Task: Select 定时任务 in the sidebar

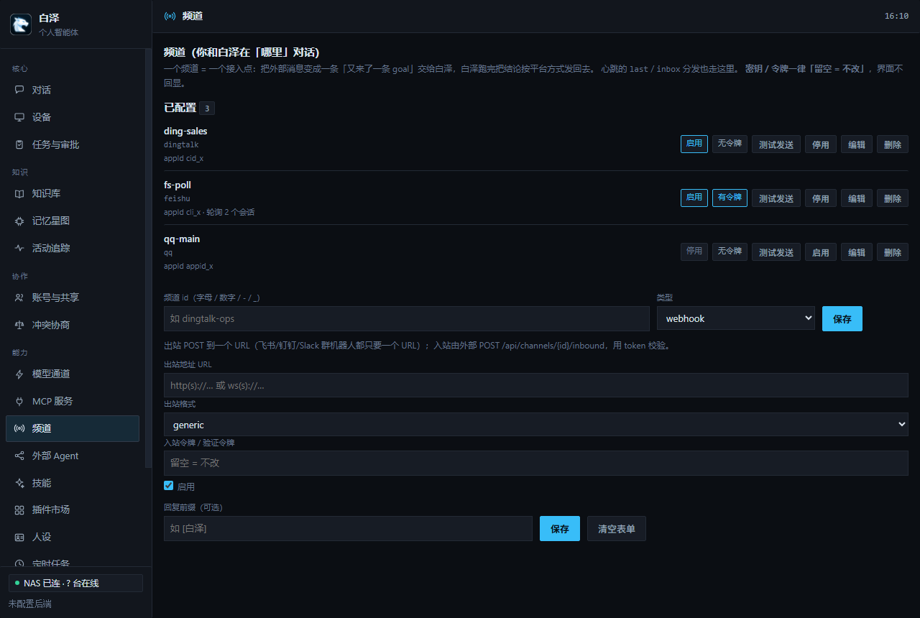Action: click(x=72, y=564)
